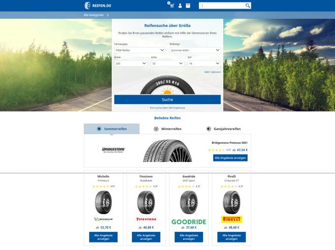Screen dimensions: 335x250
Task: Click the 205/55 R16 tire illustration
Action: pos(167,85)
